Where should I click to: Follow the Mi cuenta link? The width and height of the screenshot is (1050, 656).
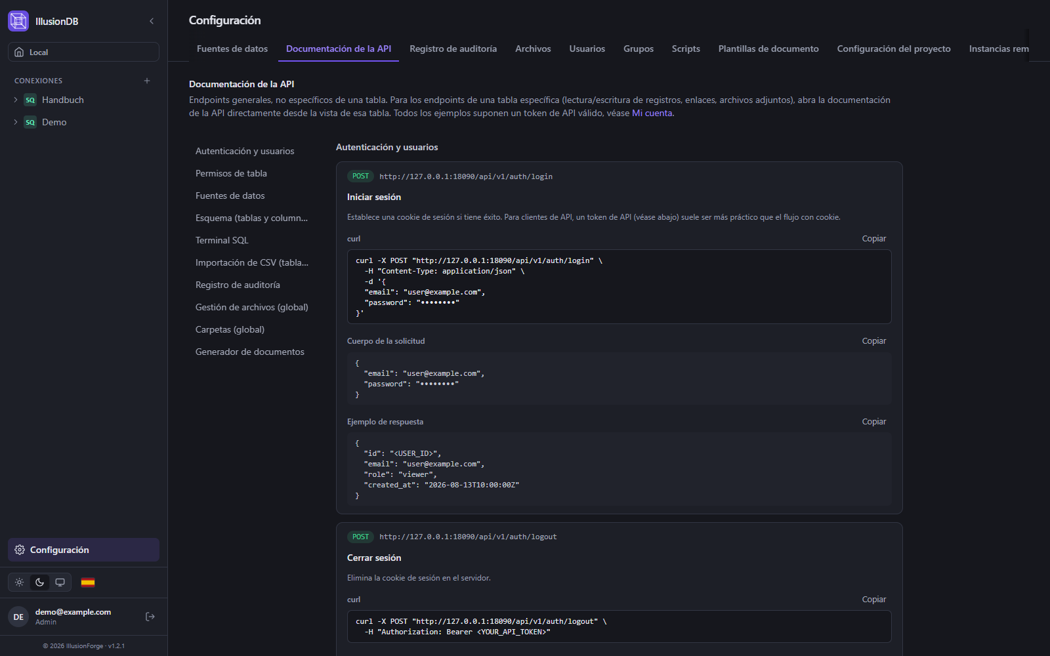pyautogui.click(x=652, y=113)
